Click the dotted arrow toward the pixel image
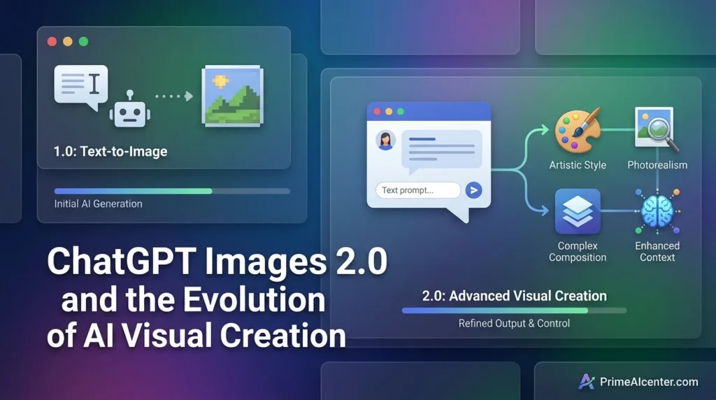 click(174, 97)
